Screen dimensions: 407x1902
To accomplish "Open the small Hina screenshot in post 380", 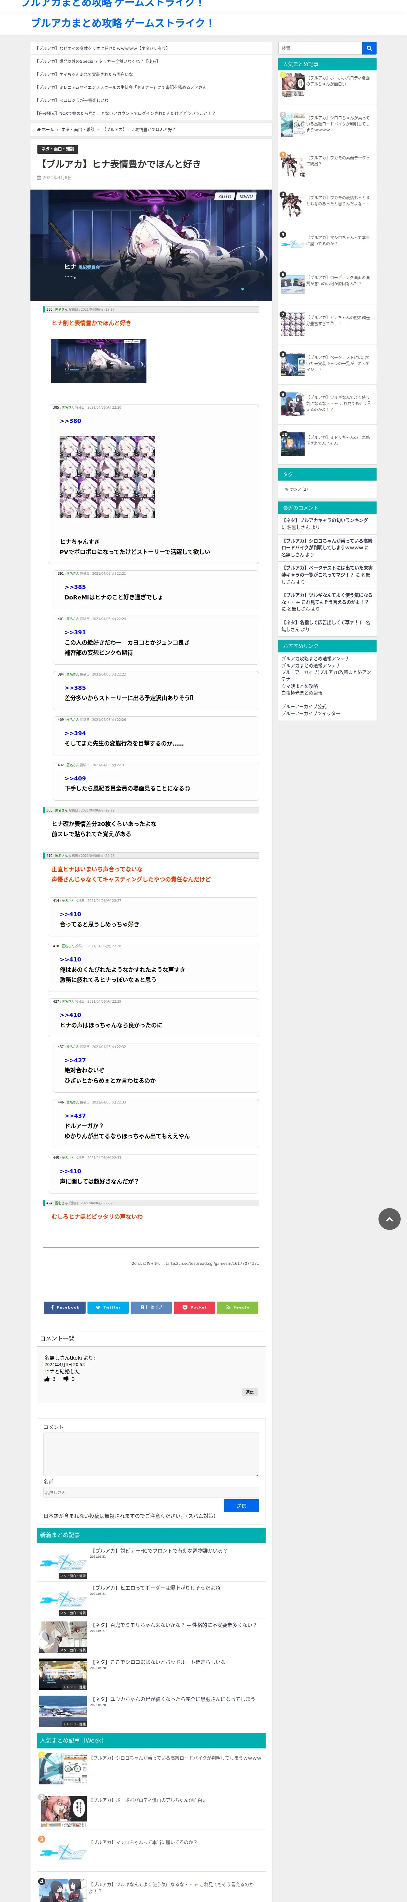I will (98, 361).
